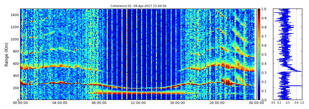Click the colorbar '0.7' label
This screenshot has width=309, height=109.
264,36
